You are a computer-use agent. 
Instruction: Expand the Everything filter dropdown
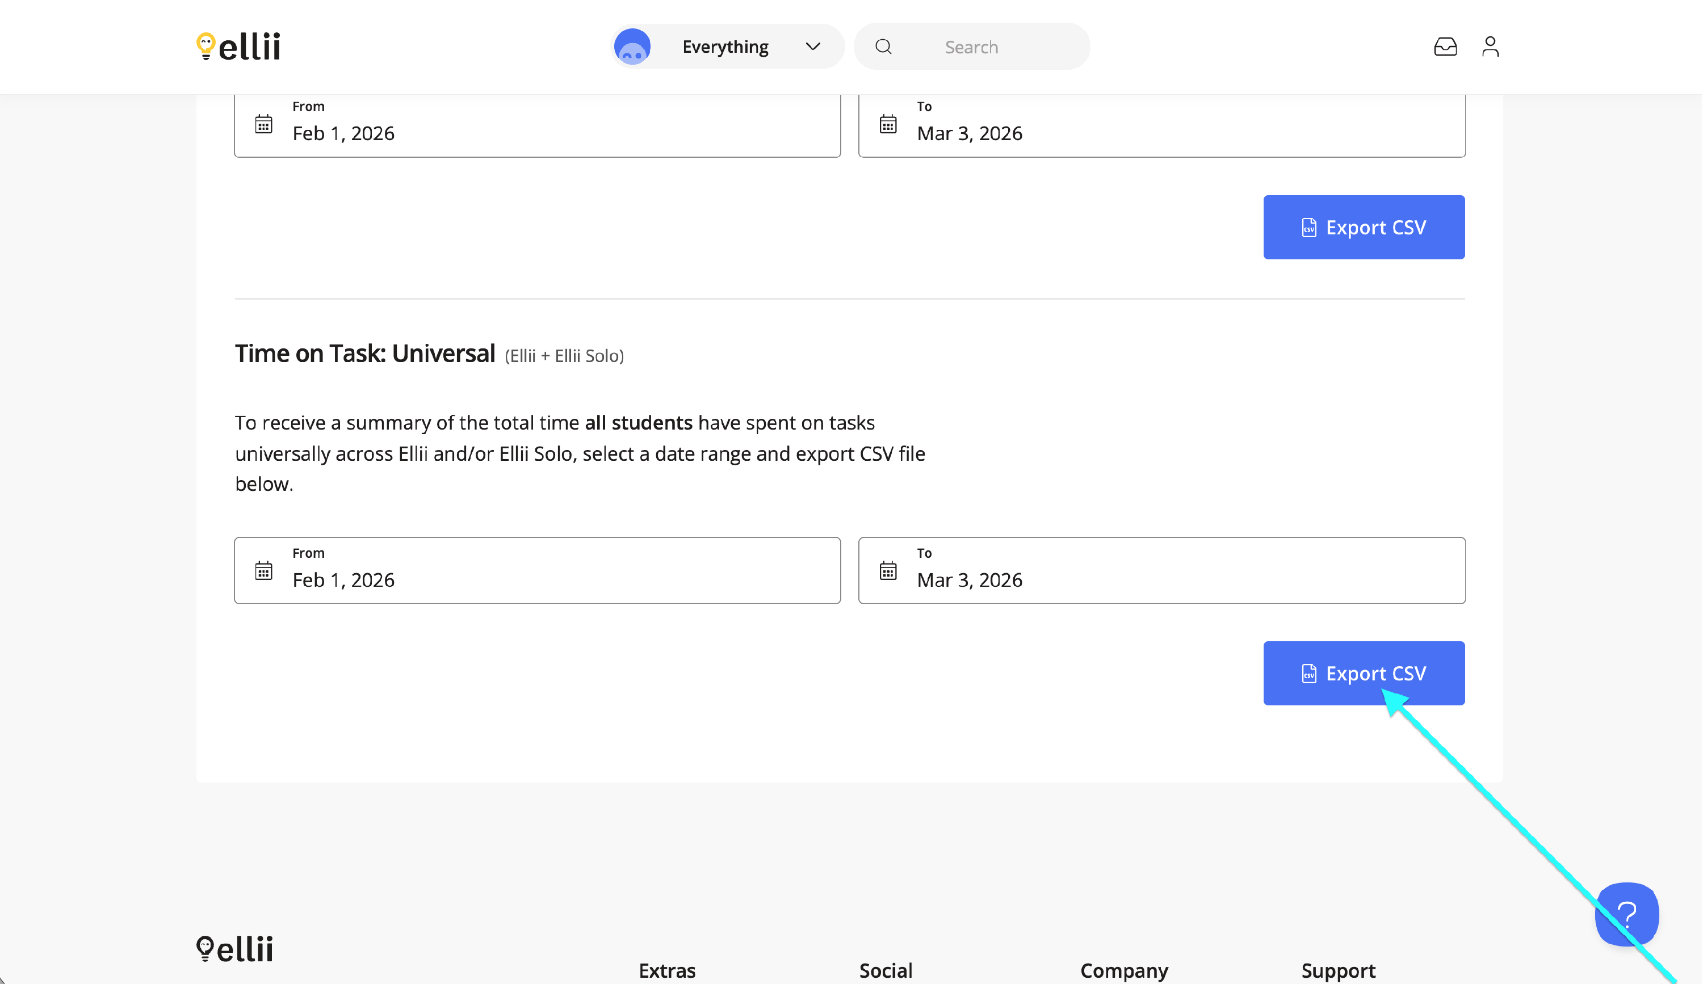click(725, 47)
